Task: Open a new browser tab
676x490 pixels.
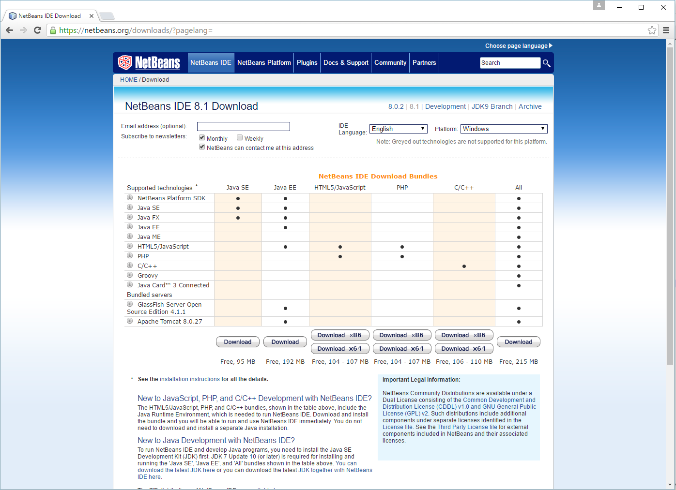Action: click(107, 16)
